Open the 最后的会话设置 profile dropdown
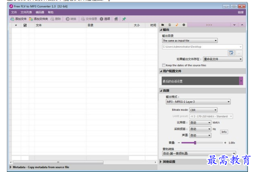Image resolution: width=254 pixels, height=172 pixels. tap(202, 81)
